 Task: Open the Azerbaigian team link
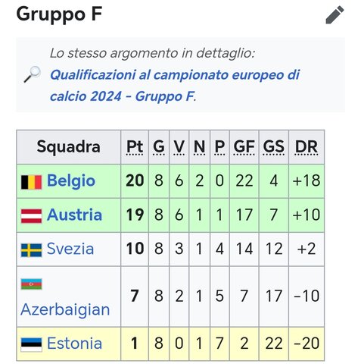click(x=65, y=309)
